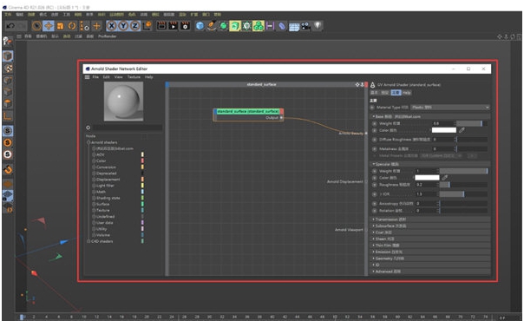Click the Specular Color white swatch
524x321 pixels.
click(x=427, y=178)
